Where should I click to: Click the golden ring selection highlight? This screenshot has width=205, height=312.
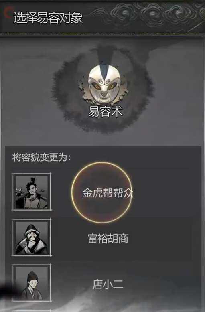(102, 192)
